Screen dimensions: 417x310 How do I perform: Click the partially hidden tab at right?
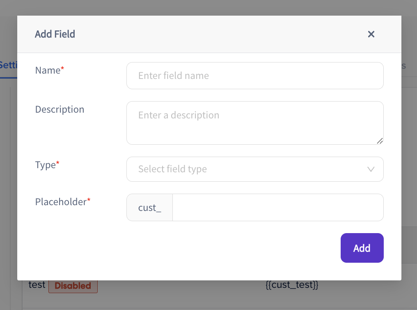click(x=404, y=66)
